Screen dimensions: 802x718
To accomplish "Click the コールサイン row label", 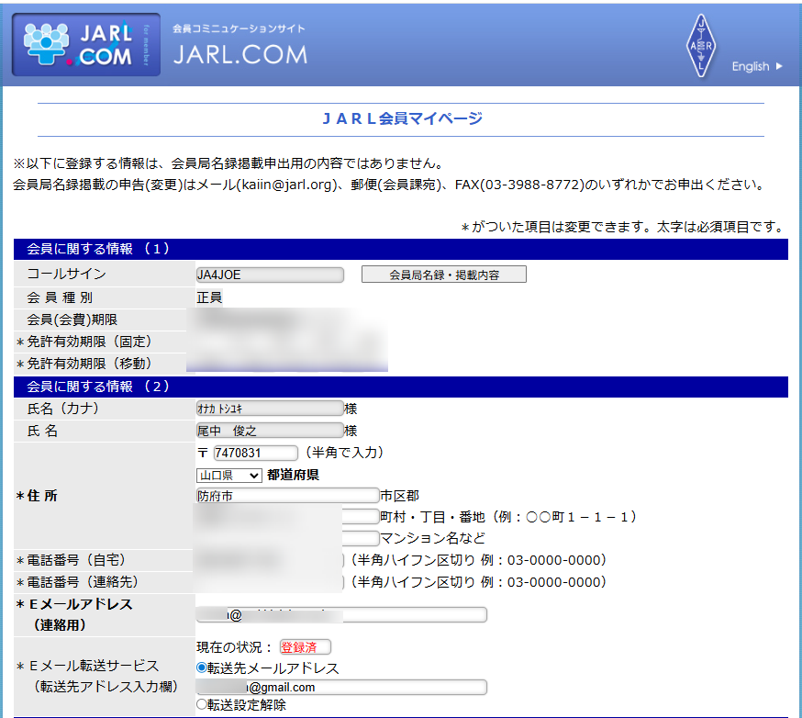I will click(66, 274).
